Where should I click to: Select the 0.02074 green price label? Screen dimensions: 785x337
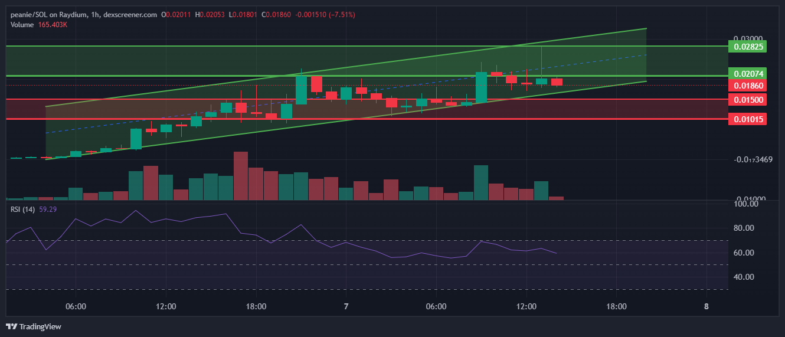pyautogui.click(x=748, y=74)
